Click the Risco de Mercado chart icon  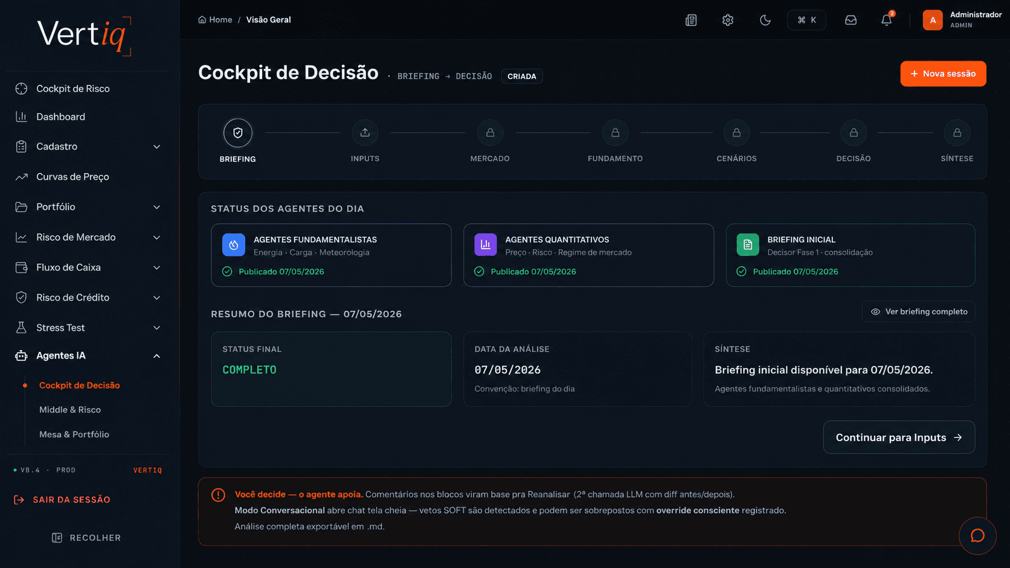click(x=21, y=237)
